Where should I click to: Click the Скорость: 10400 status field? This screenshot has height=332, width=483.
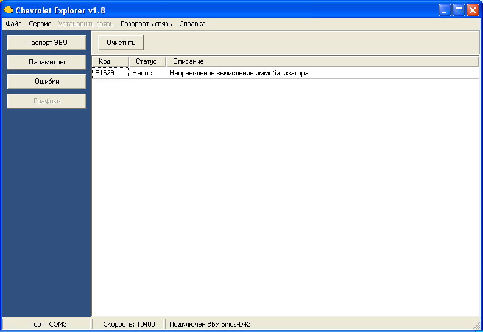(x=129, y=324)
